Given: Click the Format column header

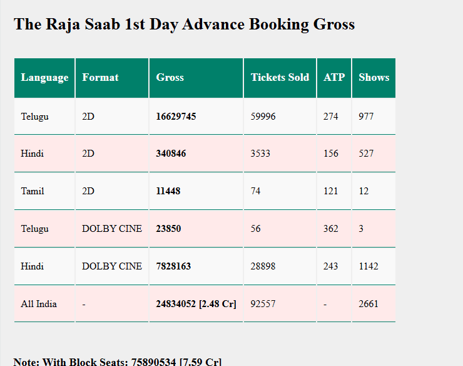Looking at the screenshot, I should tap(100, 78).
